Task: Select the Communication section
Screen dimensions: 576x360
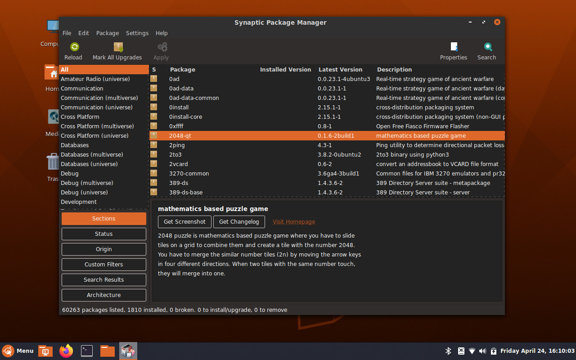Action: point(104,88)
